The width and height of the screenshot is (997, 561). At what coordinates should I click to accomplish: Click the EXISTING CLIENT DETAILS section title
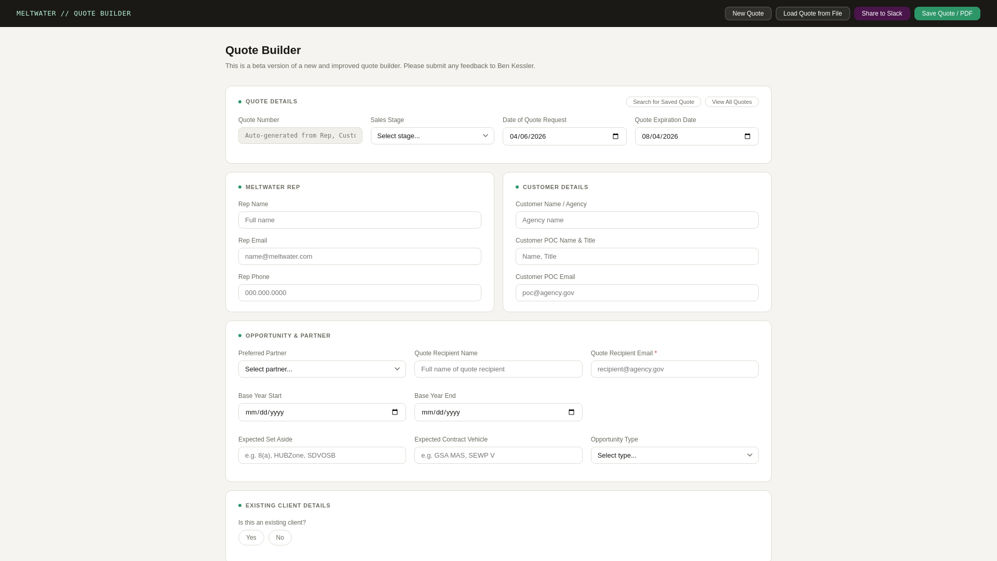288,506
